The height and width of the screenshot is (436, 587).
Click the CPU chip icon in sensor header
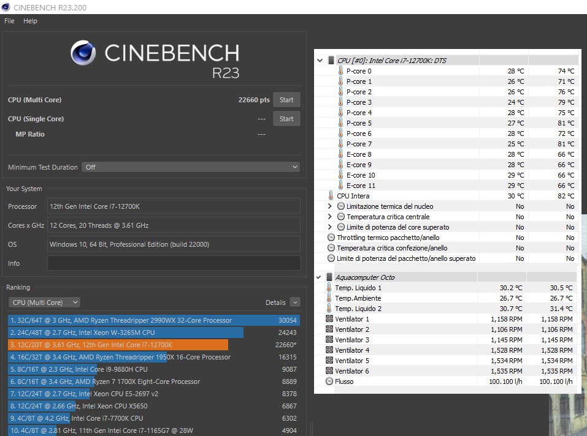pos(331,60)
